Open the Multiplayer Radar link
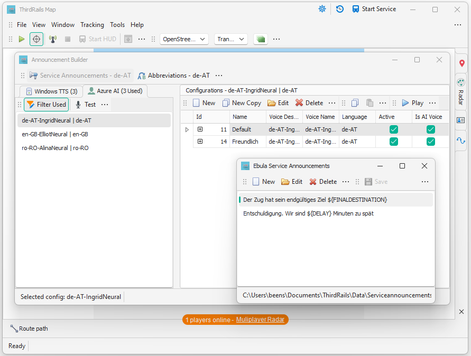Image resolution: width=471 pixels, height=356 pixels. point(259,320)
